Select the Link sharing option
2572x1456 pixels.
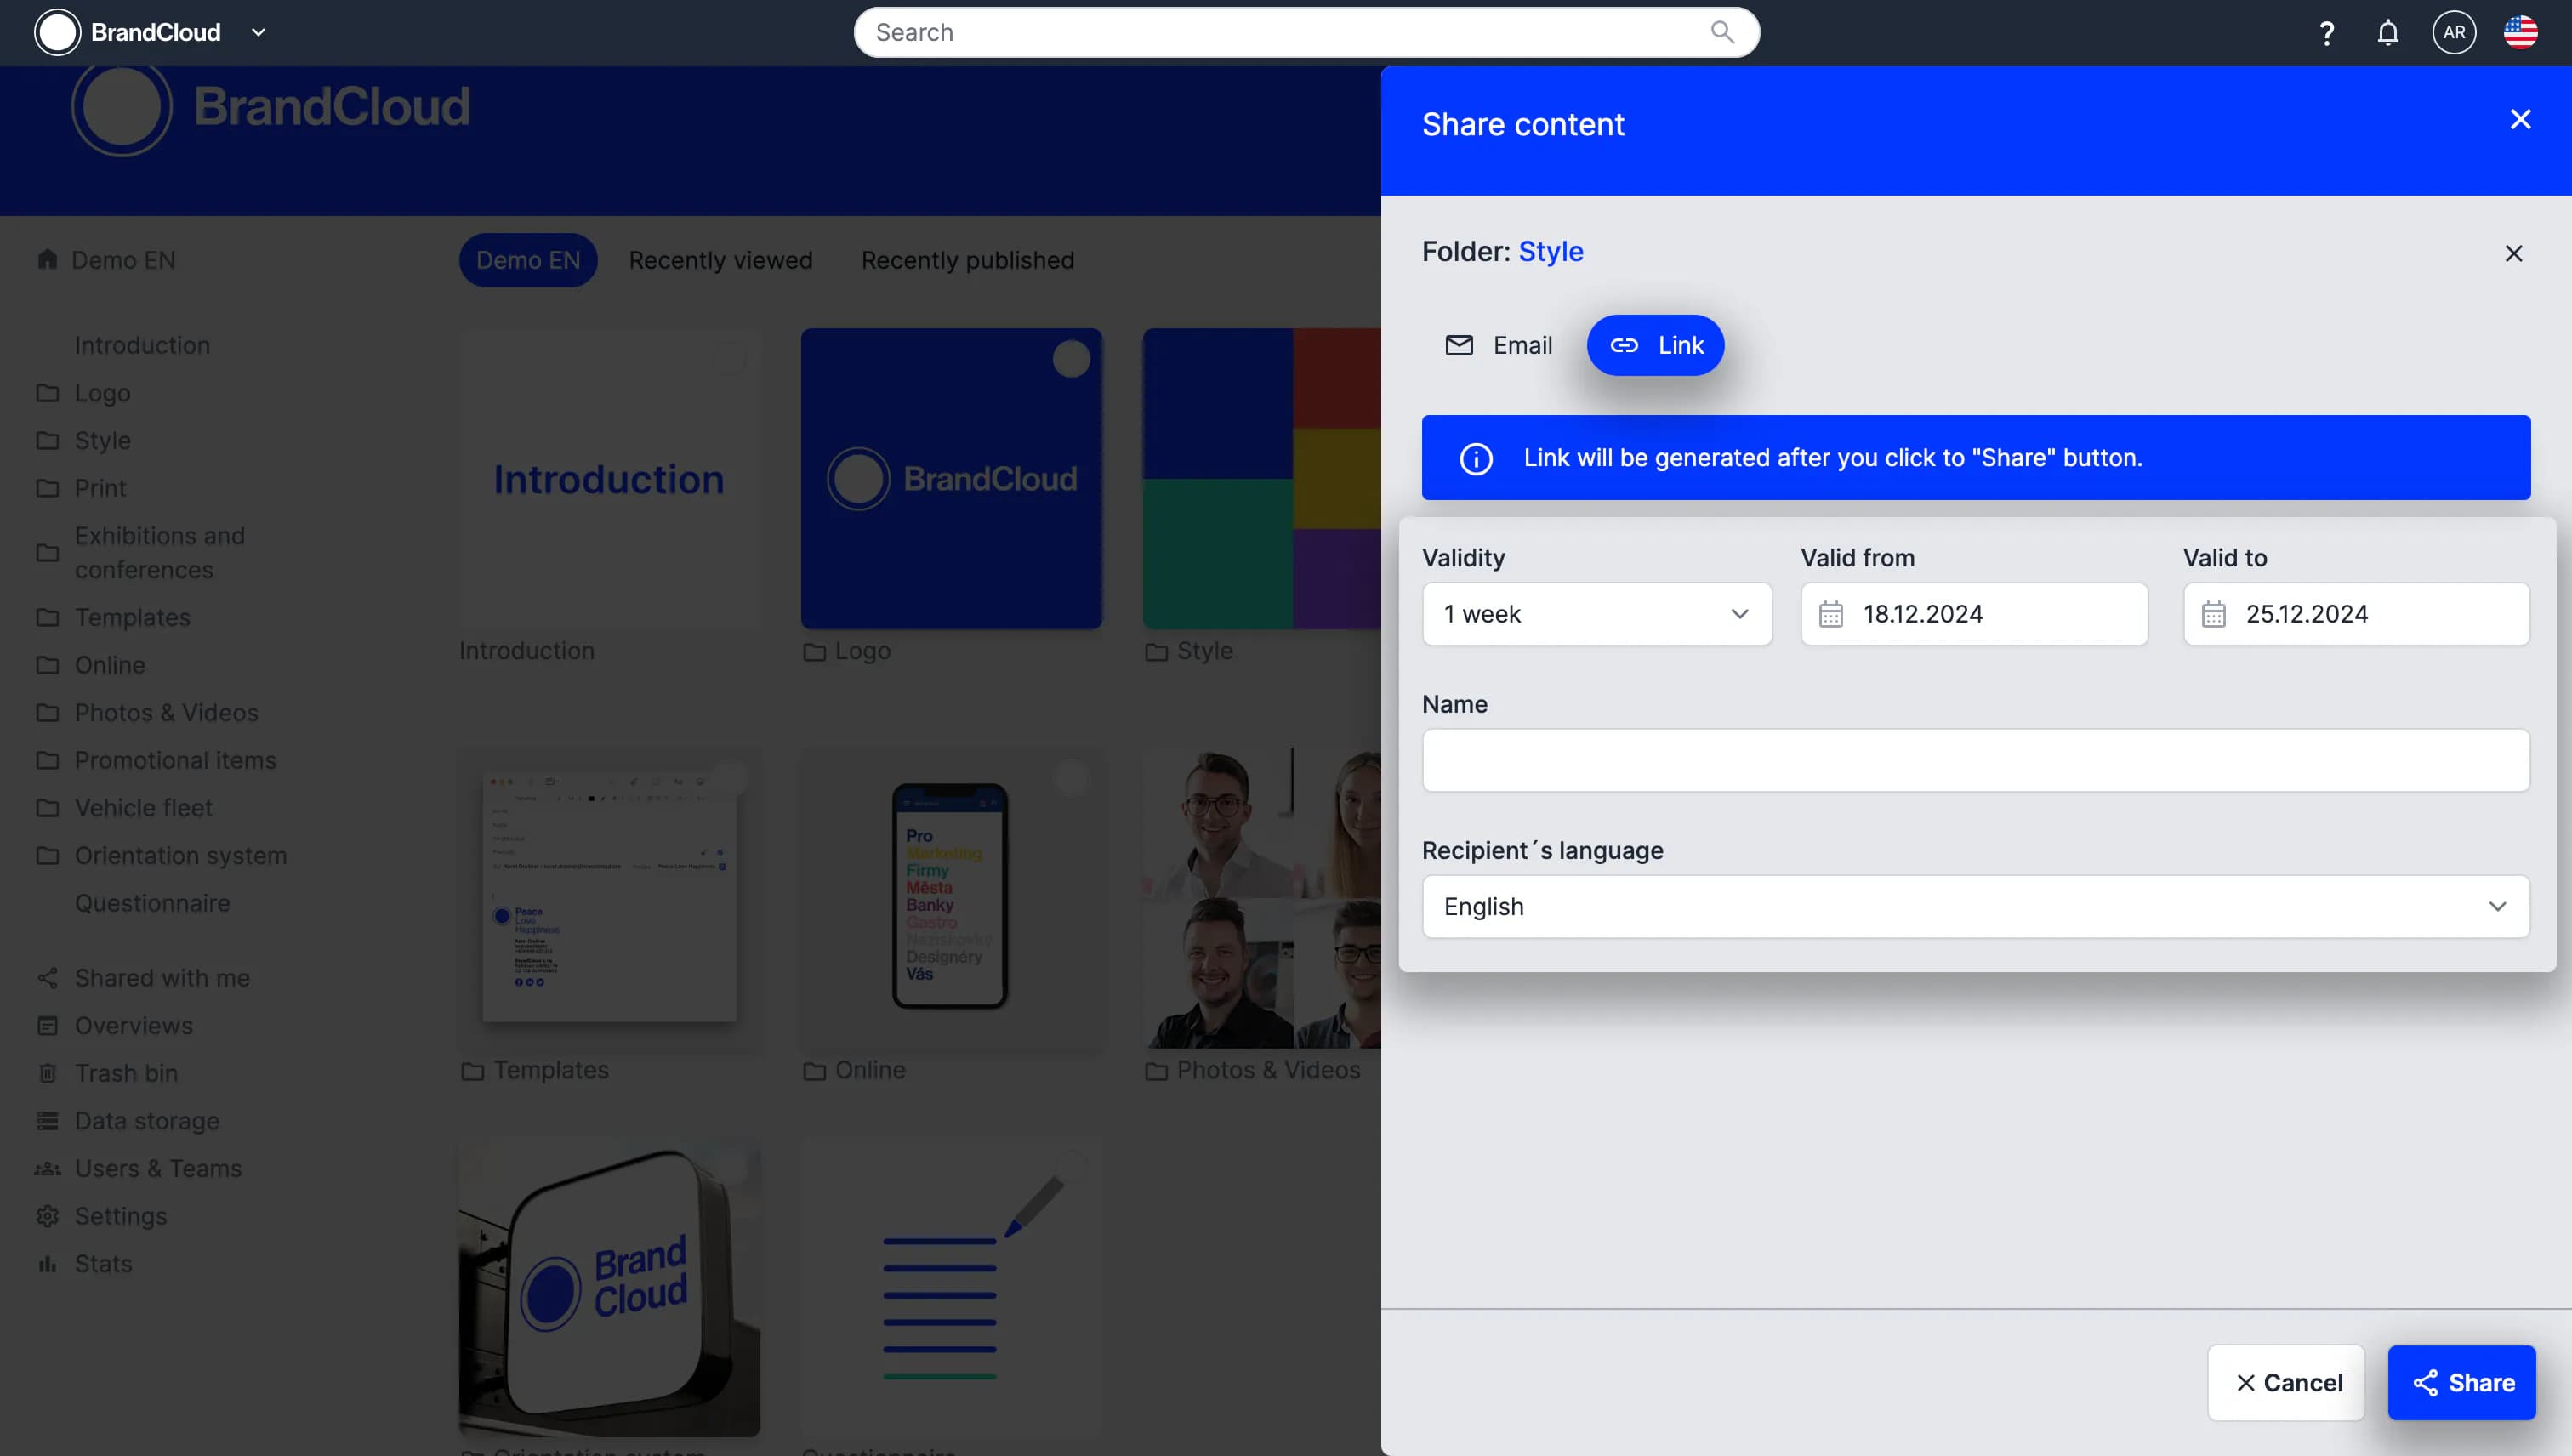1655,346
